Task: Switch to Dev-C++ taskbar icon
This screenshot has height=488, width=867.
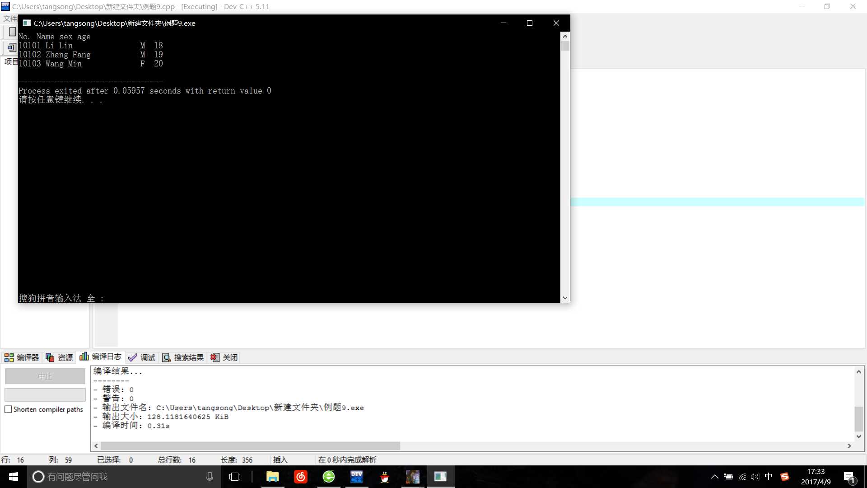Action: tap(357, 477)
